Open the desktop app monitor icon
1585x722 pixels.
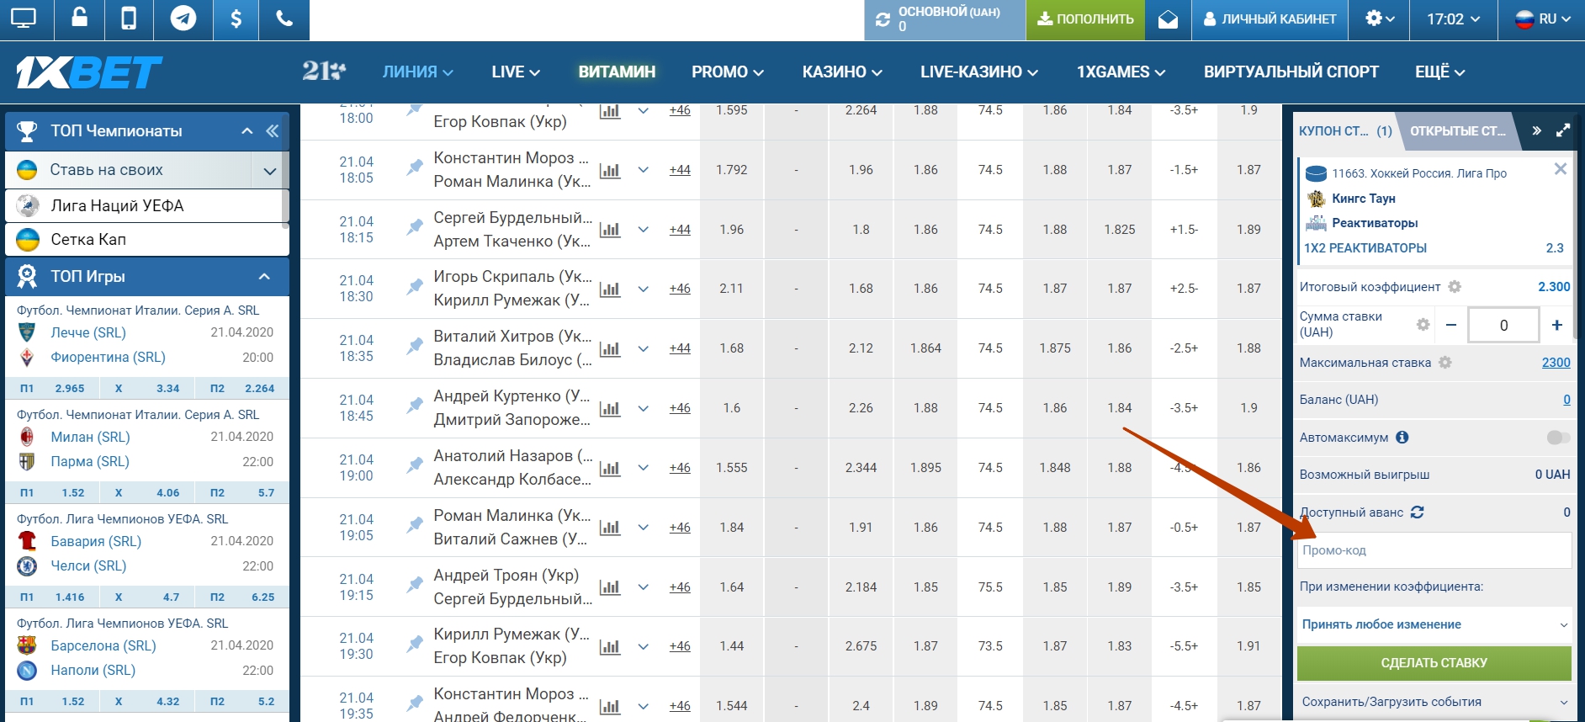(24, 19)
